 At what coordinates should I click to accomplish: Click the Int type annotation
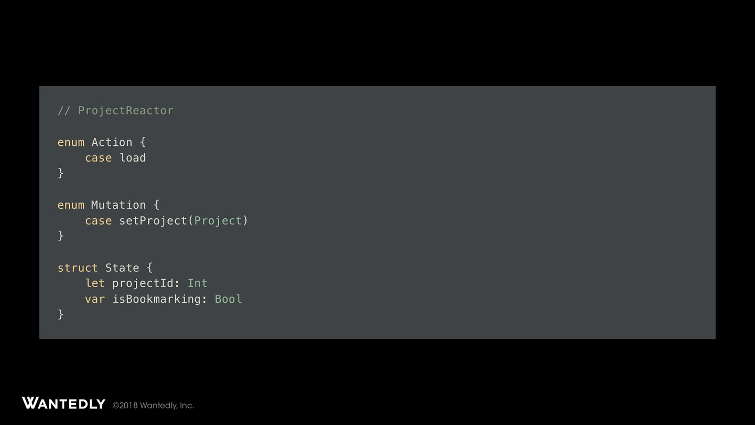coord(198,283)
